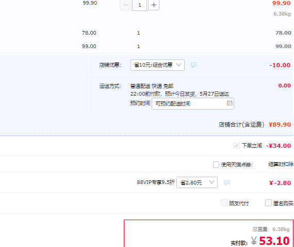Click the 结算时扣除 text

(281, 164)
